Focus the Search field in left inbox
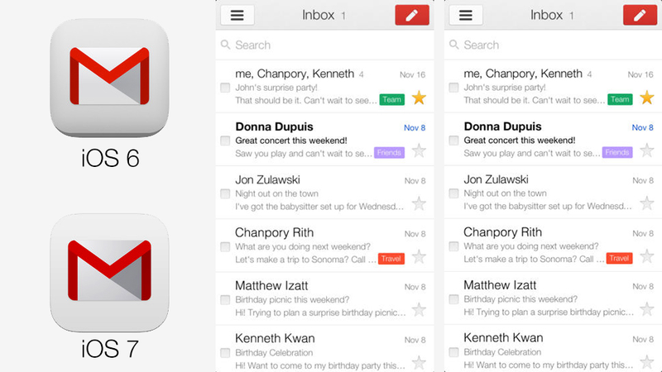The width and height of the screenshot is (662, 372). tap(324, 45)
